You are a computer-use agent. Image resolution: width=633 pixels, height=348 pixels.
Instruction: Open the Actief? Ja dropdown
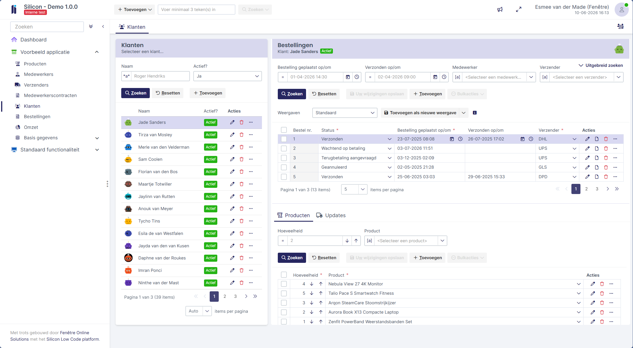pyautogui.click(x=227, y=76)
